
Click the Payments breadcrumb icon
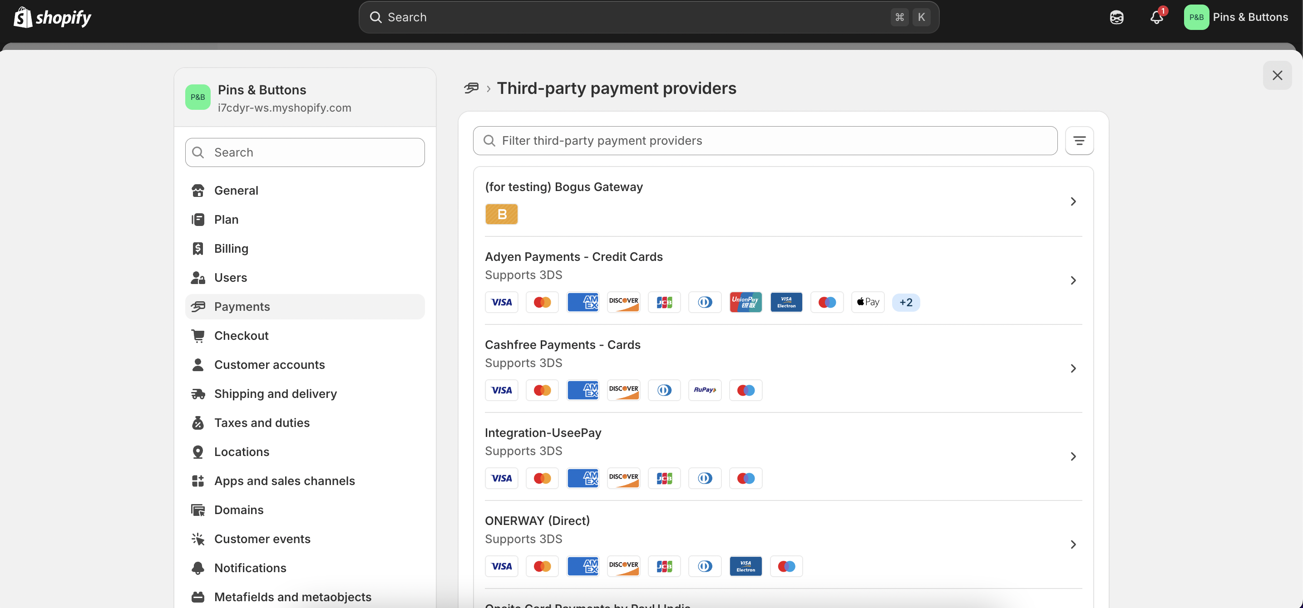(x=471, y=88)
